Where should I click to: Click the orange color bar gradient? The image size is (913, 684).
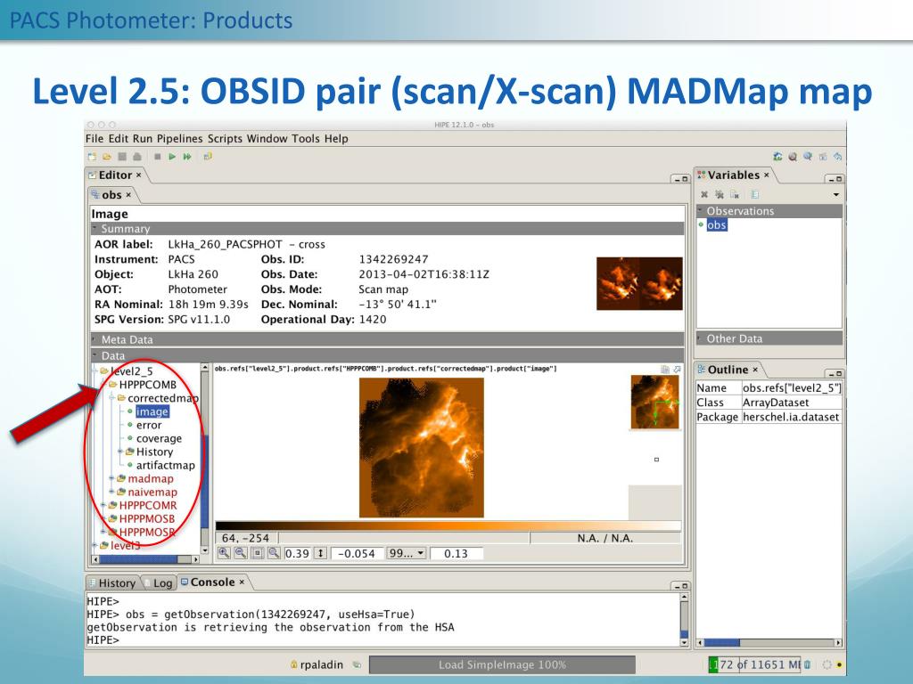pyautogui.click(x=446, y=525)
